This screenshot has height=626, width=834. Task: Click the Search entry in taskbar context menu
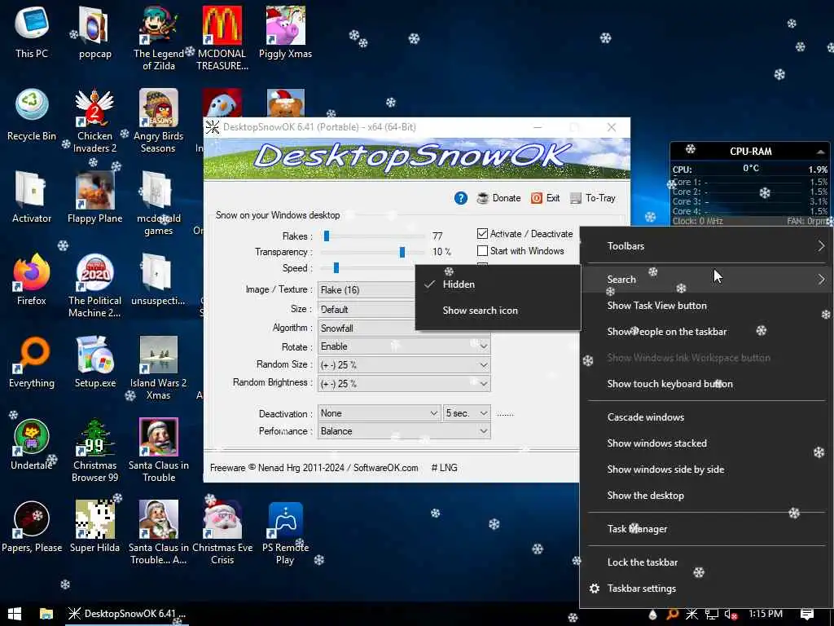(707, 279)
